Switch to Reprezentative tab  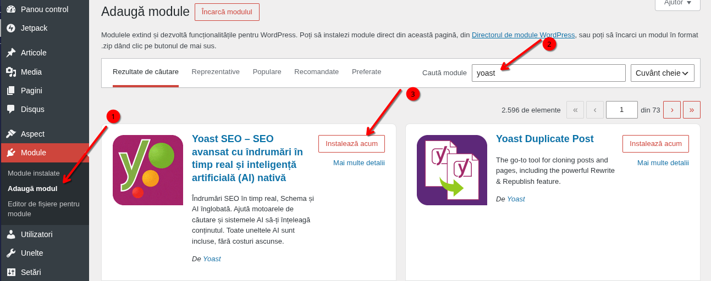click(216, 72)
